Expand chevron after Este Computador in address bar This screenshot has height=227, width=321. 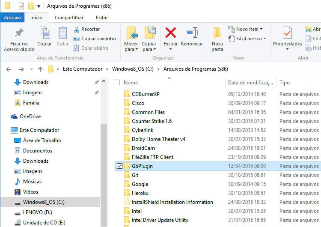click(107, 69)
